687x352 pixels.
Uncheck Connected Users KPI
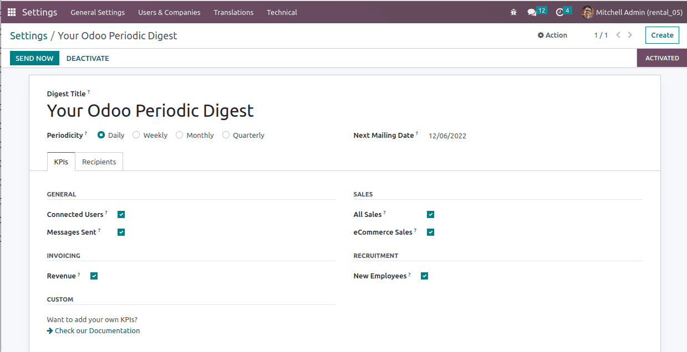point(121,215)
